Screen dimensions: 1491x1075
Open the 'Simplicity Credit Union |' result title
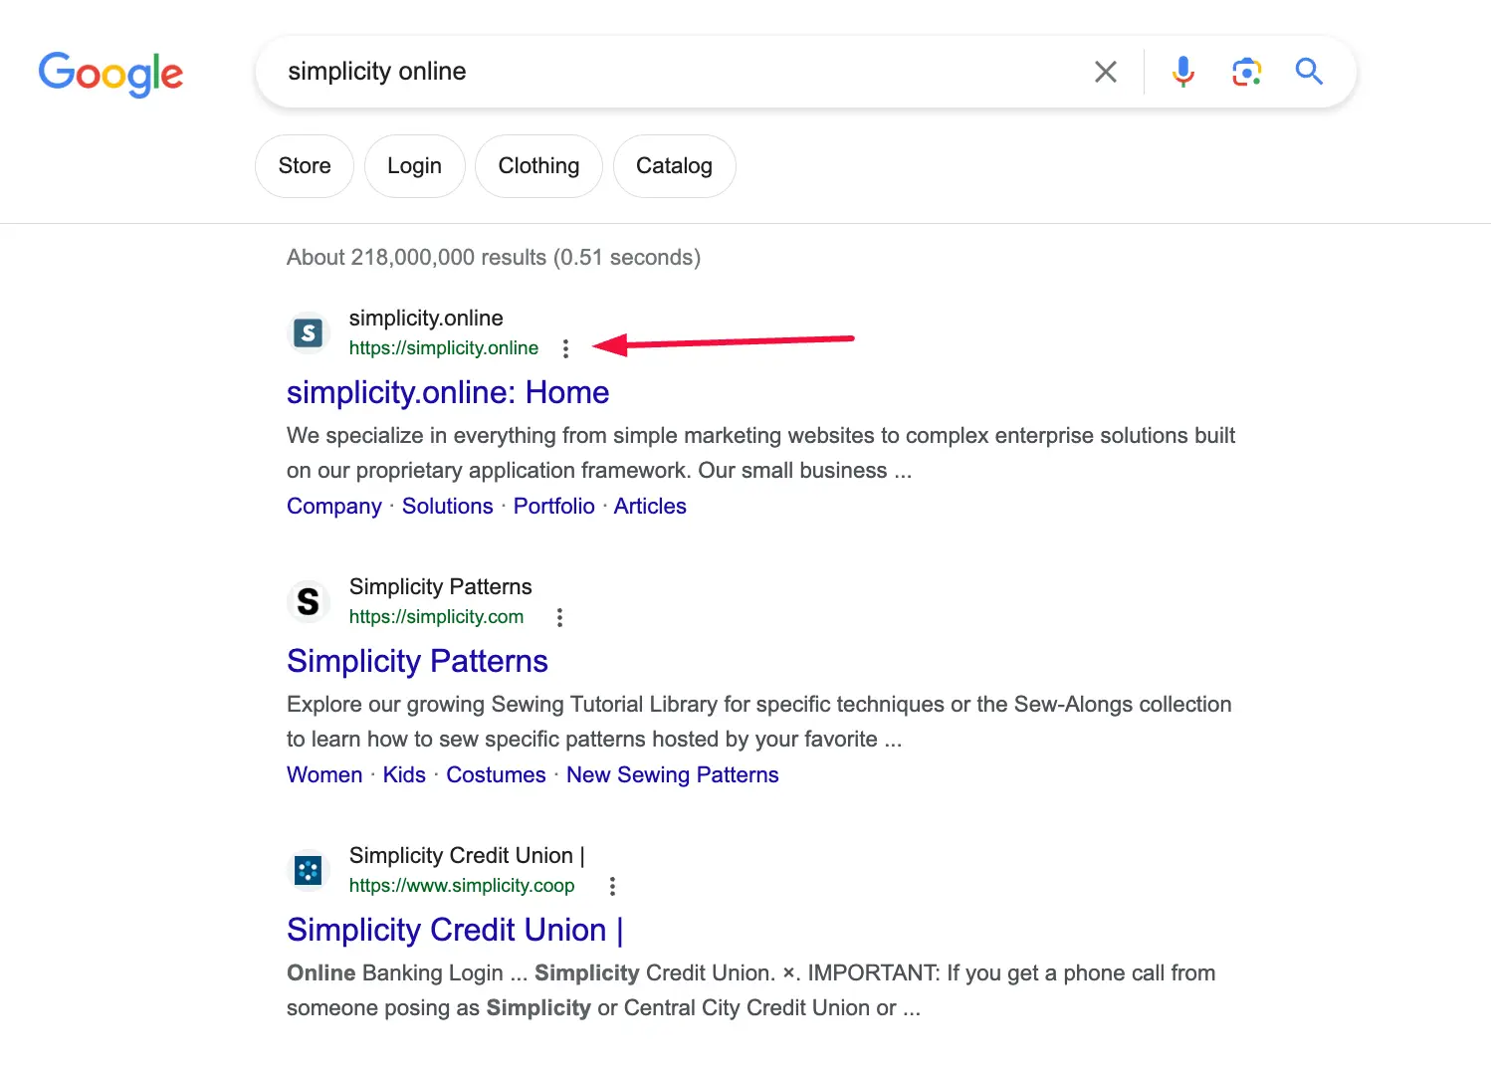point(455,930)
